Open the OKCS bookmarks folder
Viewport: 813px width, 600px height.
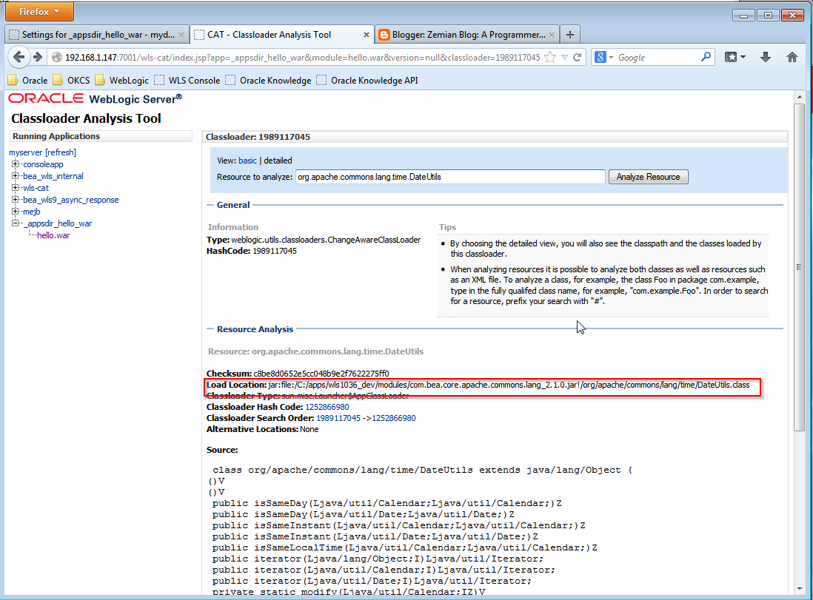click(72, 81)
